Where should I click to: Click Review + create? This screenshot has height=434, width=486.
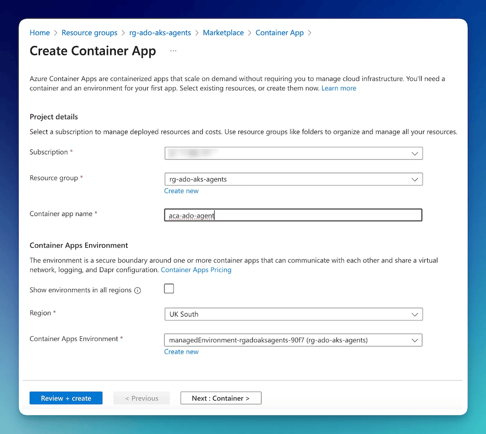[x=66, y=398]
